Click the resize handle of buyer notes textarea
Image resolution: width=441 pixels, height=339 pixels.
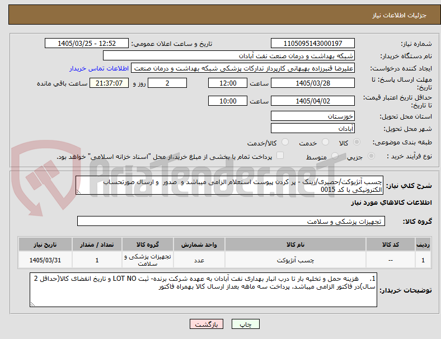32,304
